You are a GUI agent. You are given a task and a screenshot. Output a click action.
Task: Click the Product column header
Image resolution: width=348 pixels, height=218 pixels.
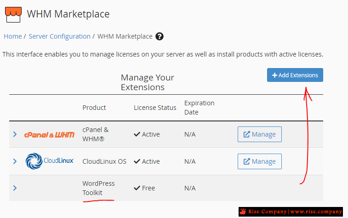click(x=94, y=108)
